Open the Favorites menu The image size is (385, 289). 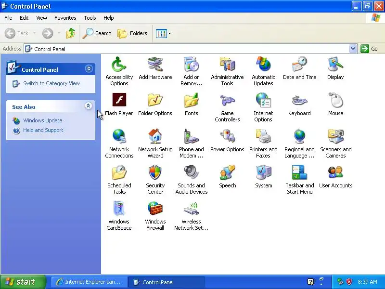pyautogui.click(x=65, y=18)
